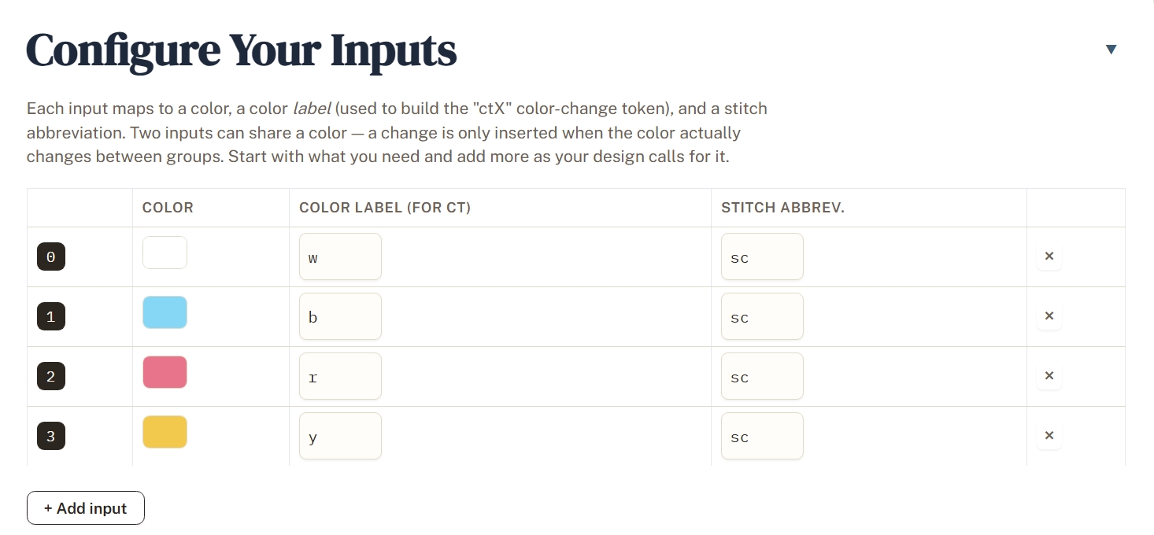The width and height of the screenshot is (1154, 535).
Task: Open the white color swatch for input 0
Action: (x=165, y=253)
